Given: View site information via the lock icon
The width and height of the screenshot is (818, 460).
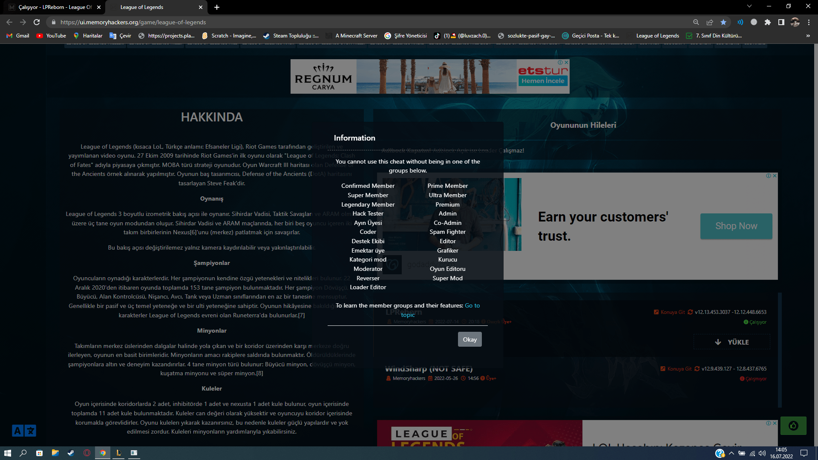Looking at the screenshot, I should (54, 22).
